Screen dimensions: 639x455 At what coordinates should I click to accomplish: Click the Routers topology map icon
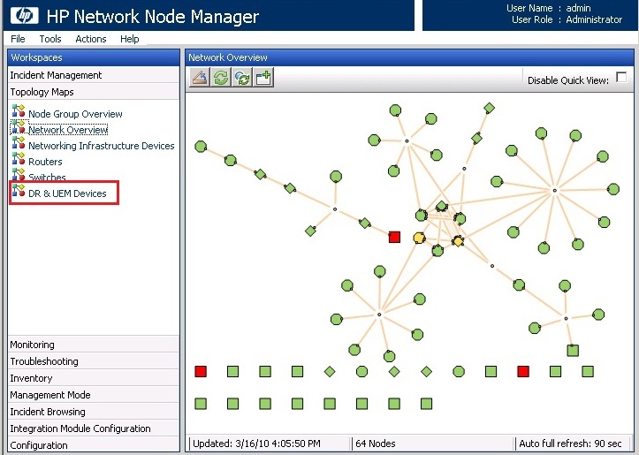coord(18,161)
